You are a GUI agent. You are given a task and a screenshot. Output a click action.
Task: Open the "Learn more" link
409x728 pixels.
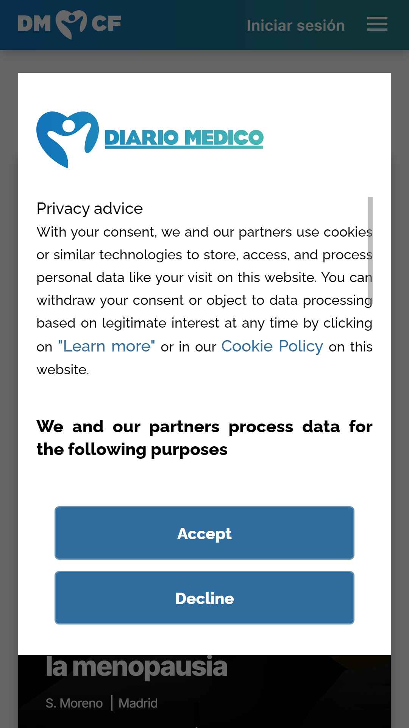pyautogui.click(x=106, y=346)
